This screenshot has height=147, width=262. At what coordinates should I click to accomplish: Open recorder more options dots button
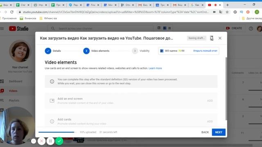pyautogui.click(x=34, y=141)
